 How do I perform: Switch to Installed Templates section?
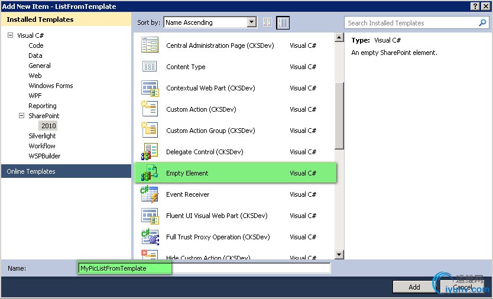[x=66, y=19]
